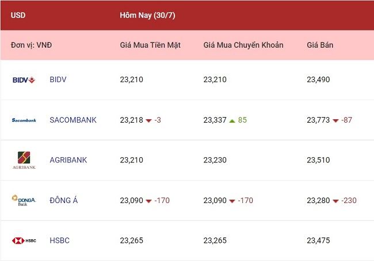Click the Sacombank logo

24,120
